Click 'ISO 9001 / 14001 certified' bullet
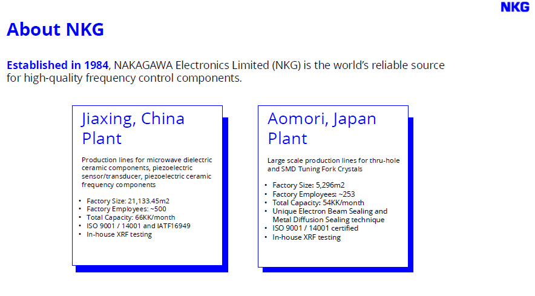 point(315,228)
